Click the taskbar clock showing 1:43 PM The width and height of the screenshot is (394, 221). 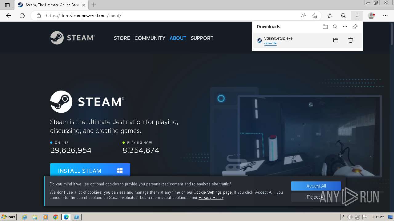[378, 217]
